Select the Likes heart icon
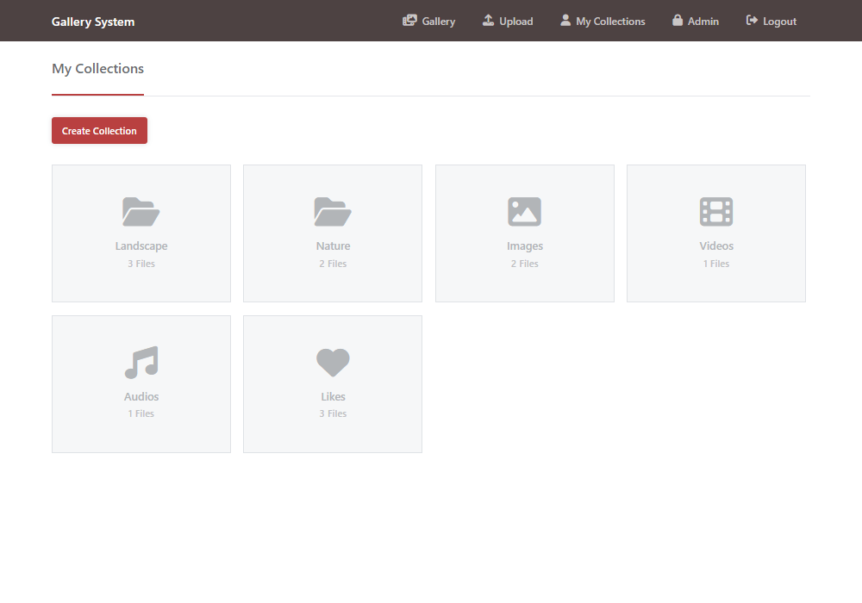The image size is (862, 603). coord(333,363)
